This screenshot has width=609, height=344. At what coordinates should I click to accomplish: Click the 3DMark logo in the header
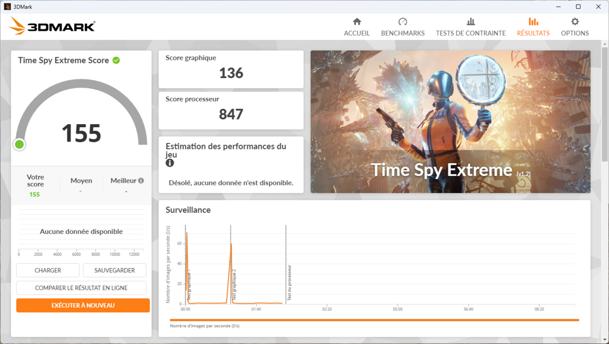coord(52,26)
